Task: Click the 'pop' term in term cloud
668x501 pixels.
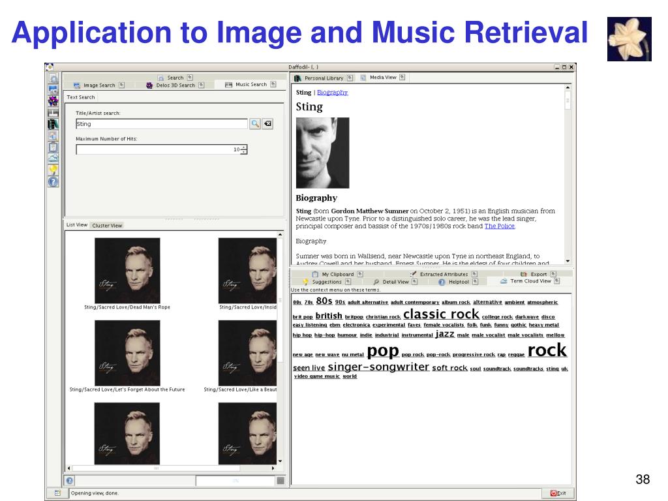Action: 382,351
